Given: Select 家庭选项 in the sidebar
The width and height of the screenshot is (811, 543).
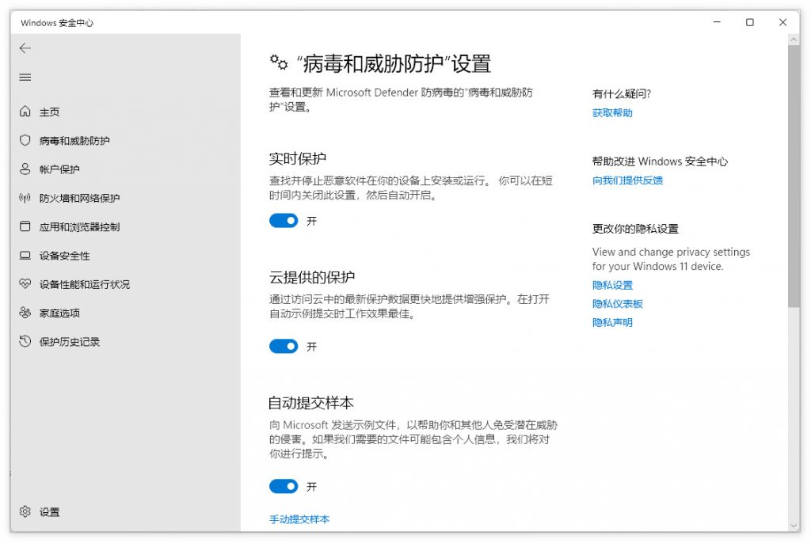Looking at the screenshot, I should [x=59, y=313].
